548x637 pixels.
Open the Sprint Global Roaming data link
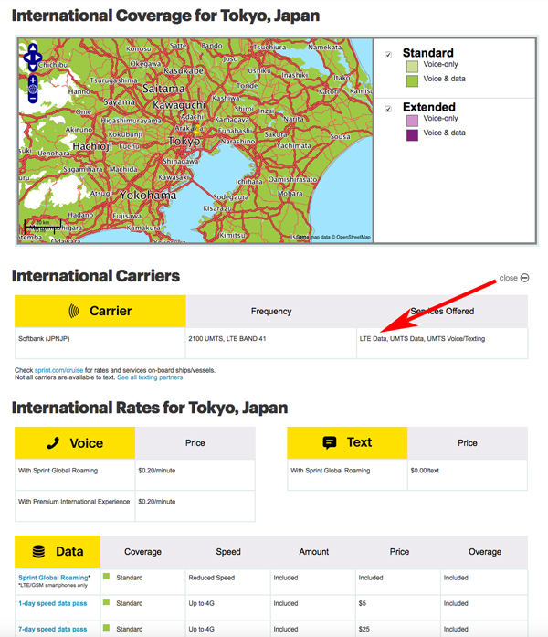(53, 578)
